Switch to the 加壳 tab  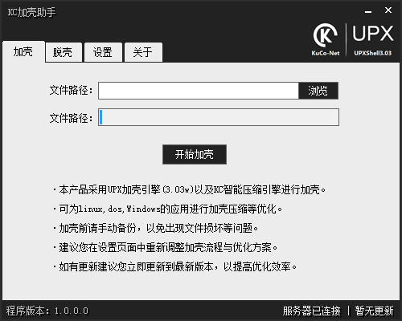pyautogui.click(x=23, y=51)
